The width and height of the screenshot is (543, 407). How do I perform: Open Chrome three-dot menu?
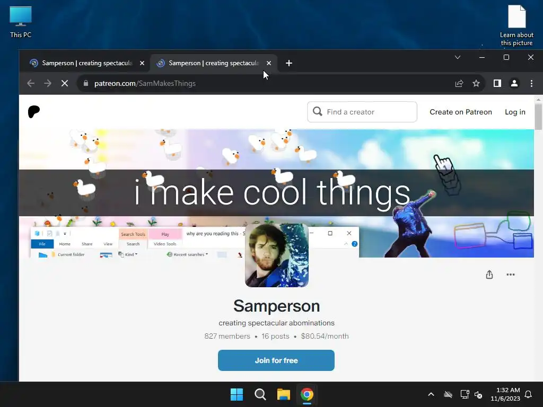(x=531, y=83)
